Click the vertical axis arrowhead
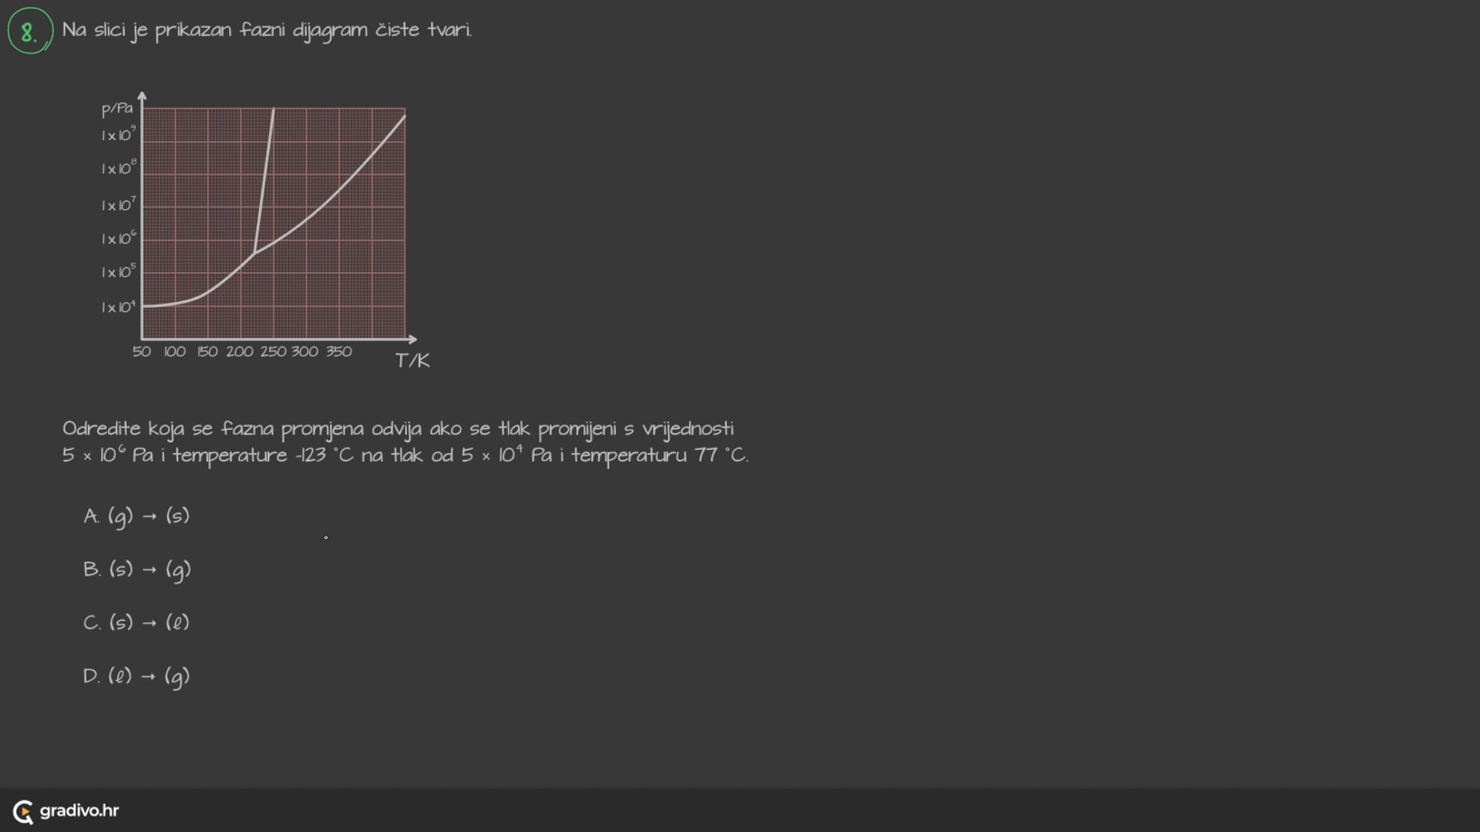The height and width of the screenshot is (832, 1480). tap(142, 96)
